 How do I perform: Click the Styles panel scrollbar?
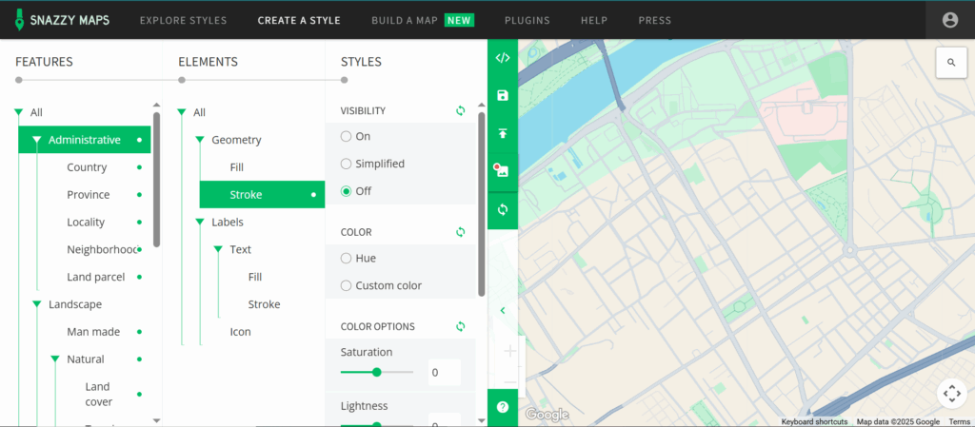[x=481, y=204]
